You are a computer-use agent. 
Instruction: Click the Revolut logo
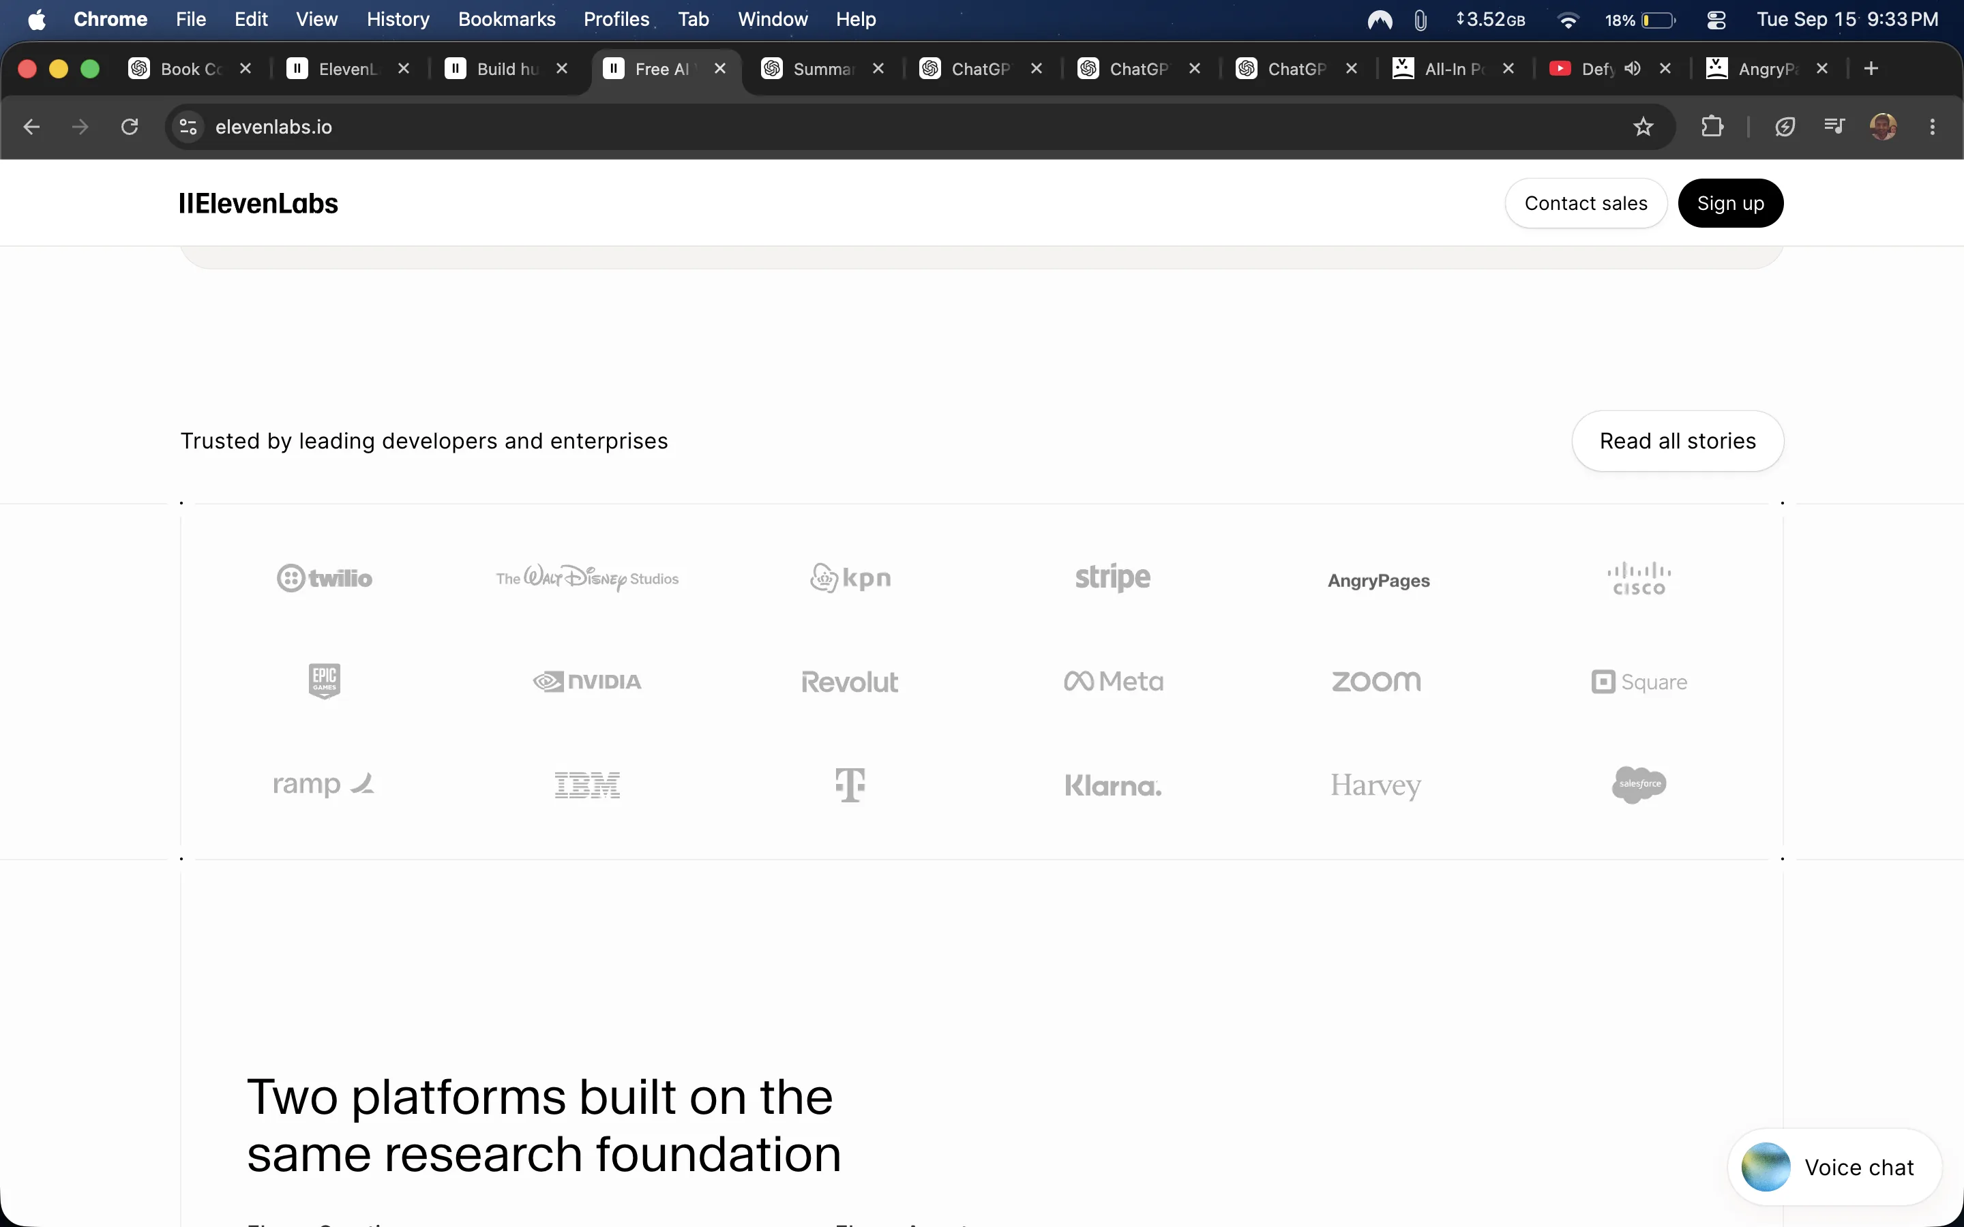(850, 682)
